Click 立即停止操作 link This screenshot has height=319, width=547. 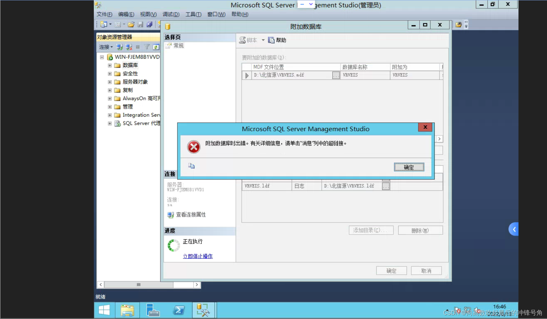click(198, 256)
